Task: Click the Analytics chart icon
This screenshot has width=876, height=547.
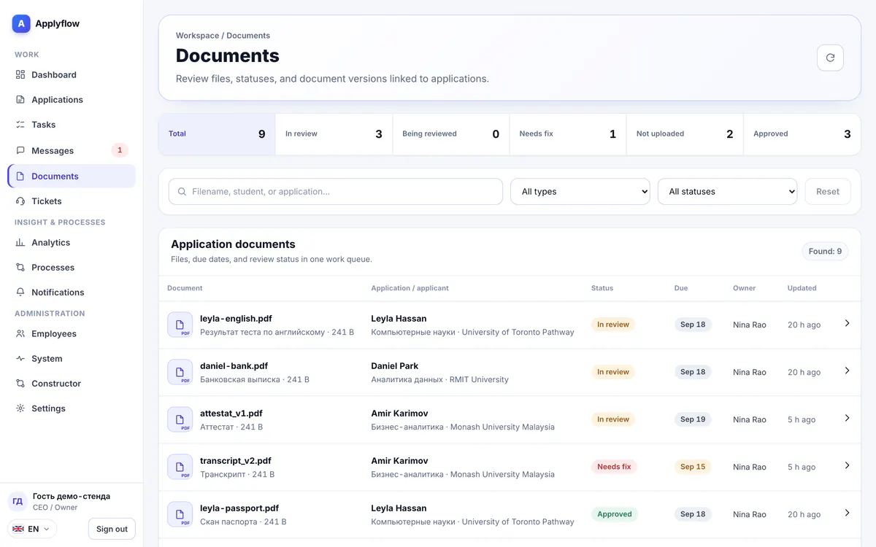Action: (x=20, y=242)
